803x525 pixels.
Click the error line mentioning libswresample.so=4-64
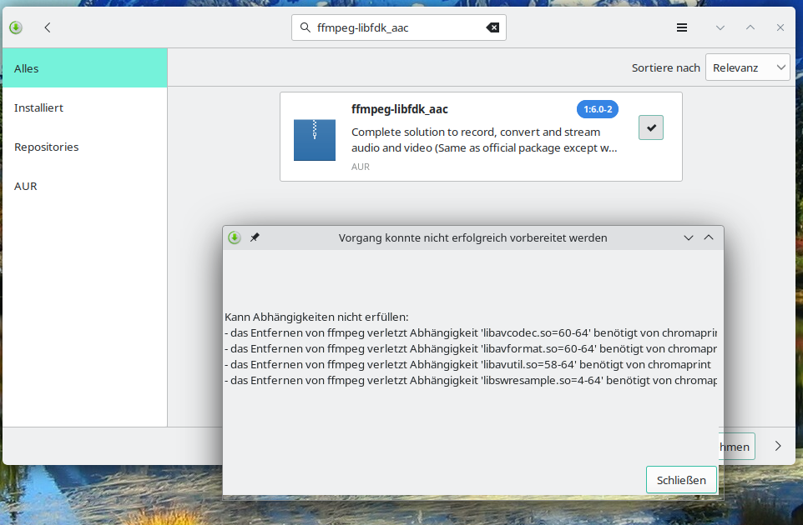tap(471, 380)
